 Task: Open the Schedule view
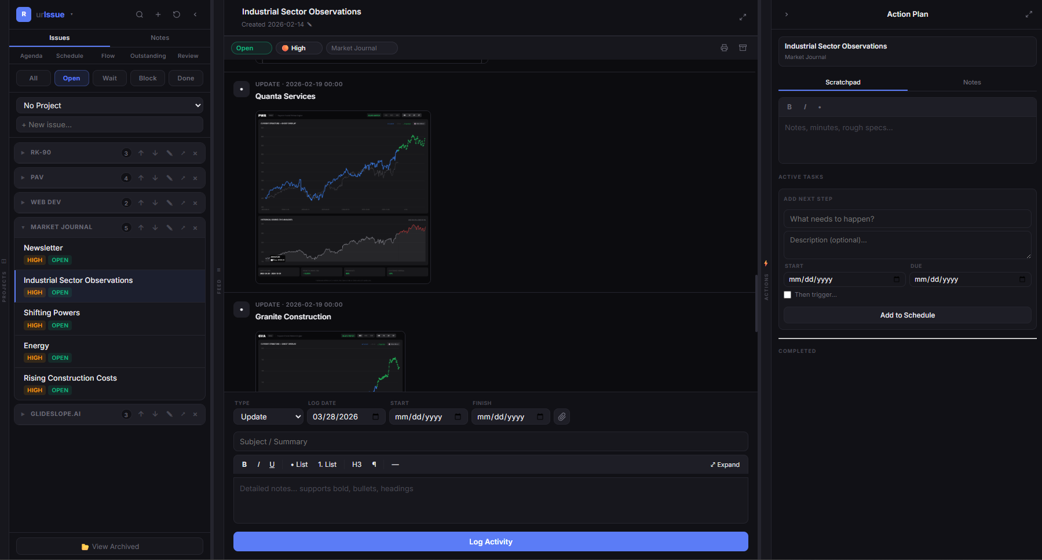70,56
